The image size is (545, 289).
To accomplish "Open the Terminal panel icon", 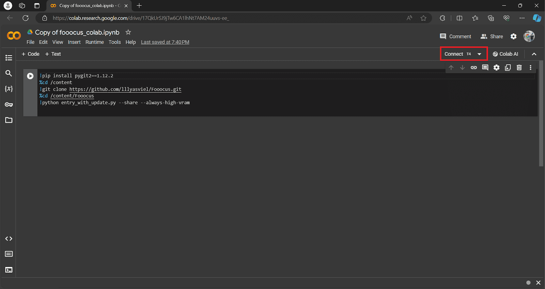I will click(x=9, y=270).
